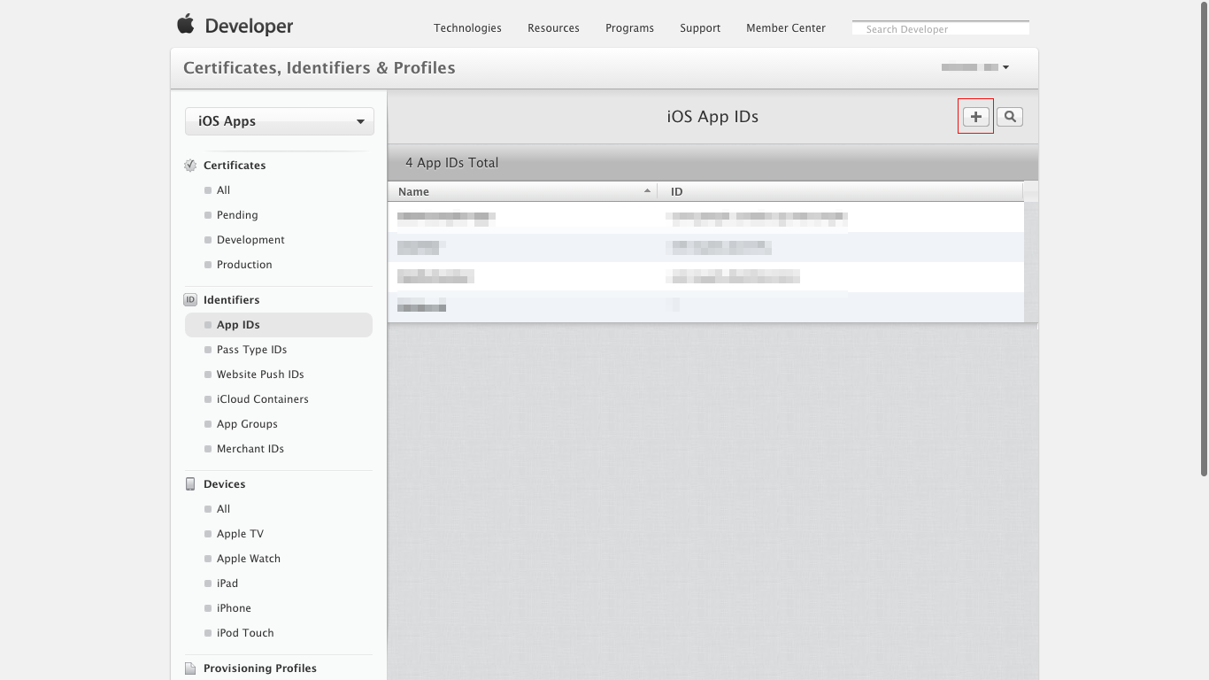Image resolution: width=1209 pixels, height=680 pixels.
Task: Select Pass Type IDs
Action: point(251,350)
